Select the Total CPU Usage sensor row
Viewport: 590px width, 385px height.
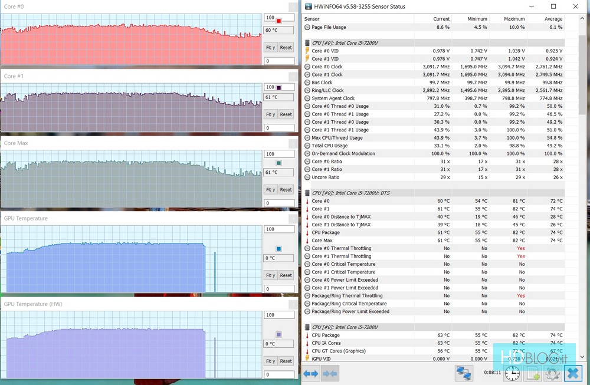click(329, 146)
